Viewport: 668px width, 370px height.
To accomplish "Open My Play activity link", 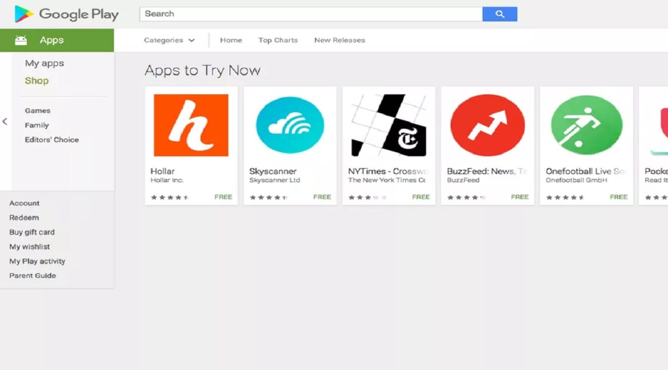I will tap(37, 261).
